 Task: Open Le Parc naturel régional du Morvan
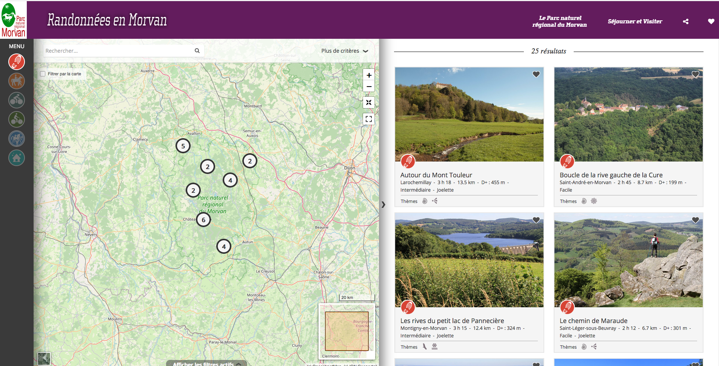coord(560,21)
